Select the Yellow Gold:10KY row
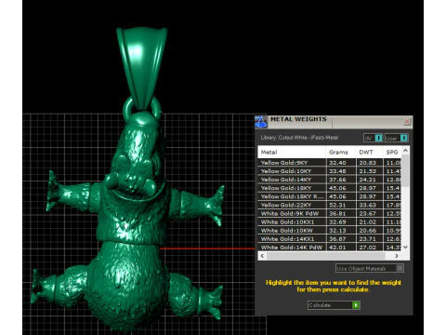 330,171
